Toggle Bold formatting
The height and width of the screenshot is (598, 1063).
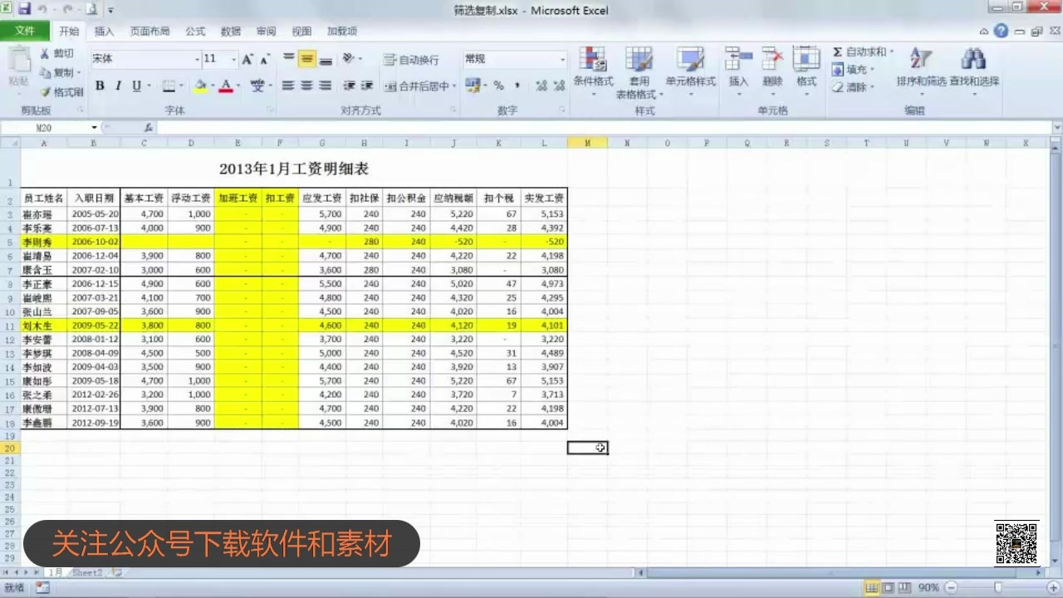(100, 86)
